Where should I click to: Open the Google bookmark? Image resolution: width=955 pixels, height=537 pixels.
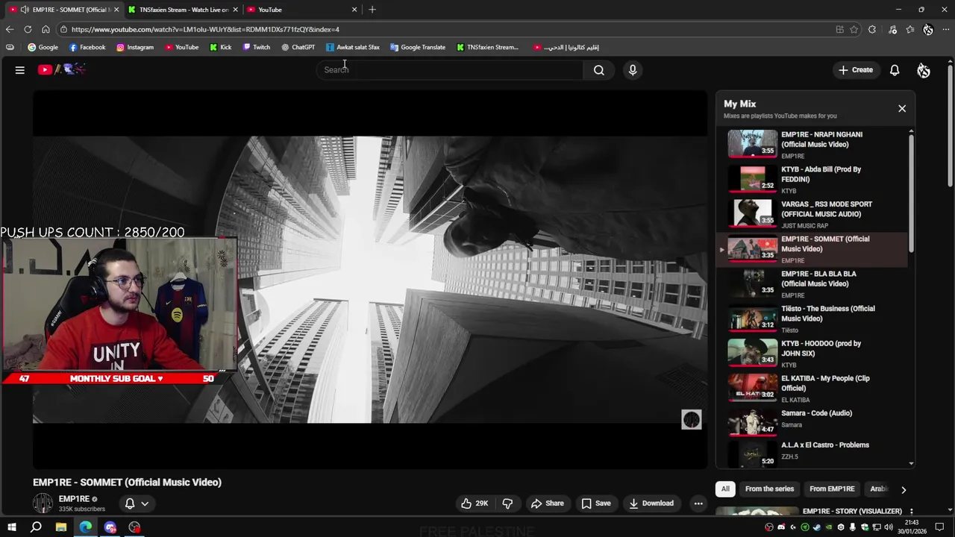pyautogui.click(x=43, y=47)
